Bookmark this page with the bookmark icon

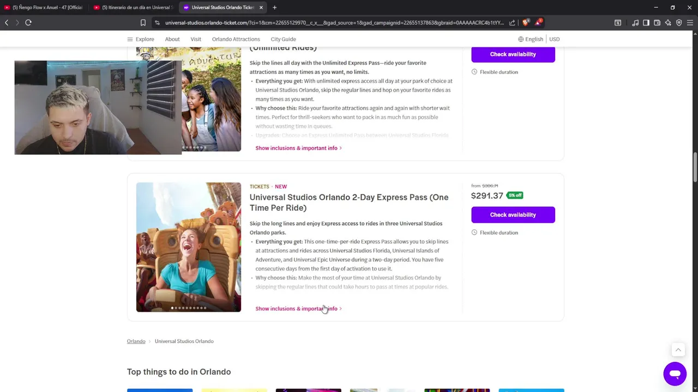point(143,23)
